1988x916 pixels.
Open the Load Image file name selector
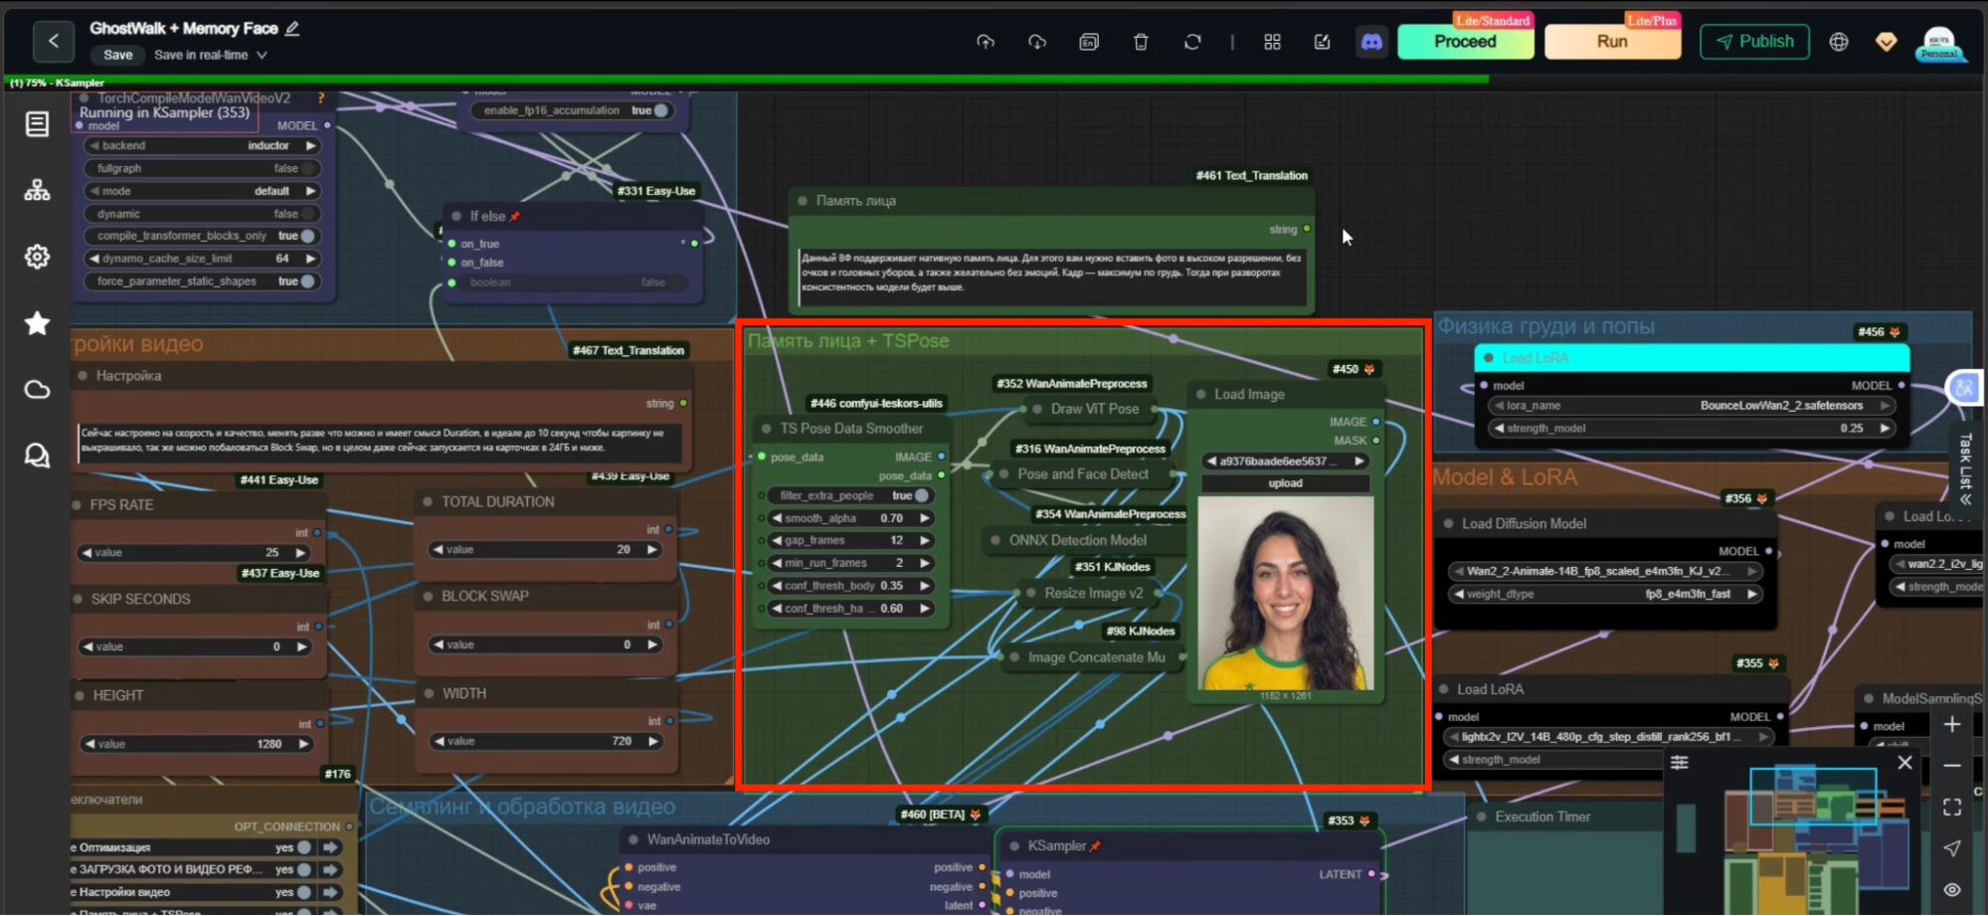[1285, 461]
